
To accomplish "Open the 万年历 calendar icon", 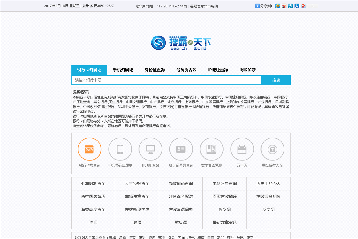I will click(x=242, y=149).
